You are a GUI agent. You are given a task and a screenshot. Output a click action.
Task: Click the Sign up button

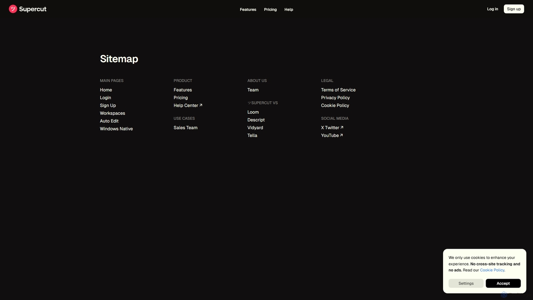click(x=514, y=9)
